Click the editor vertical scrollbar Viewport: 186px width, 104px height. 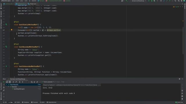183,40
